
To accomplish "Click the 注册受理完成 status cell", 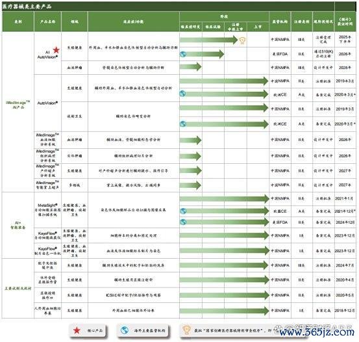I will click(323, 39).
